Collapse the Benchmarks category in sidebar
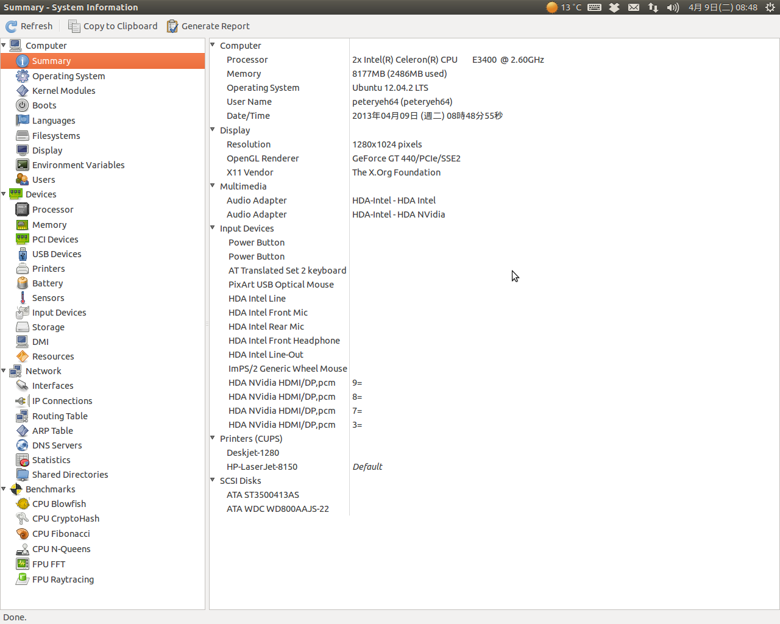 pyautogui.click(x=4, y=489)
